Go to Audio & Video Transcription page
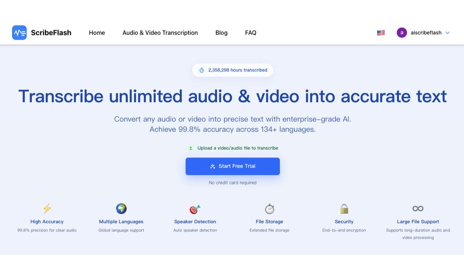The image size is (464, 277). click(x=160, y=33)
